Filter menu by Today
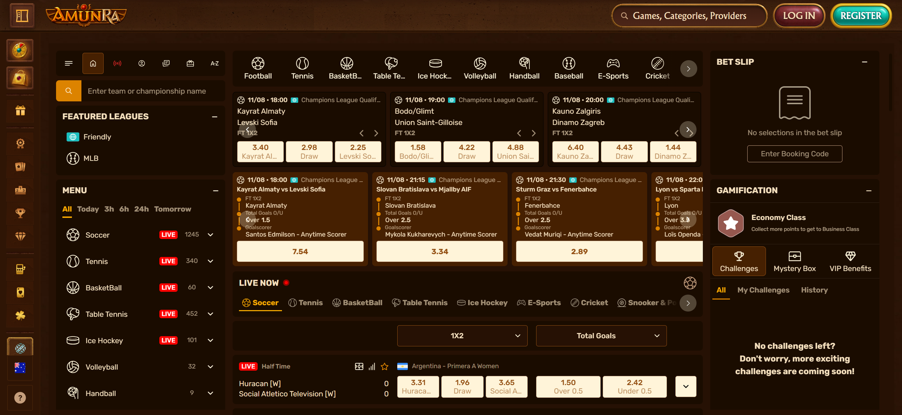The height and width of the screenshot is (415, 902). 88,209
